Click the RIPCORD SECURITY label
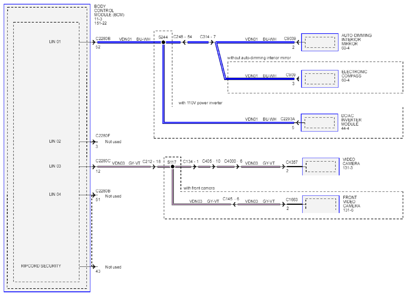Viewport: 407px width, 296px height. (x=41, y=266)
